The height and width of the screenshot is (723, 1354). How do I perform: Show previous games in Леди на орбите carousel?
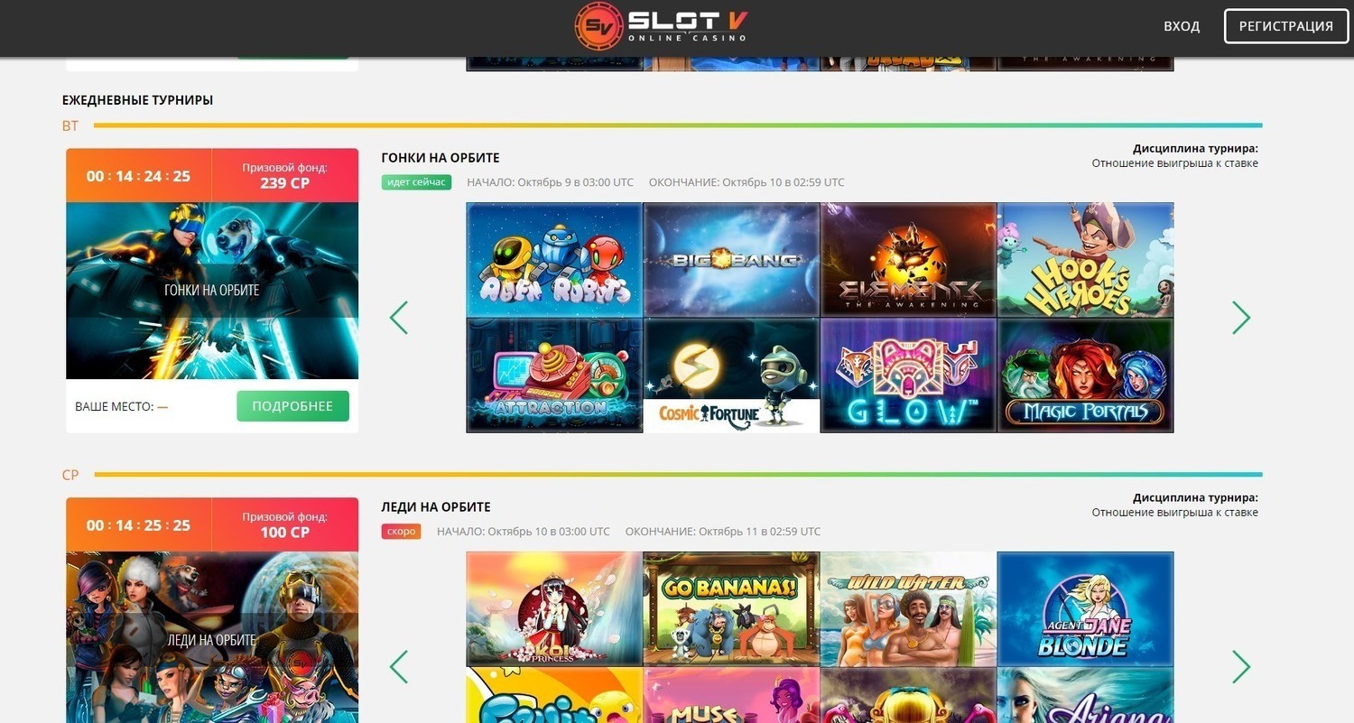tap(399, 667)
